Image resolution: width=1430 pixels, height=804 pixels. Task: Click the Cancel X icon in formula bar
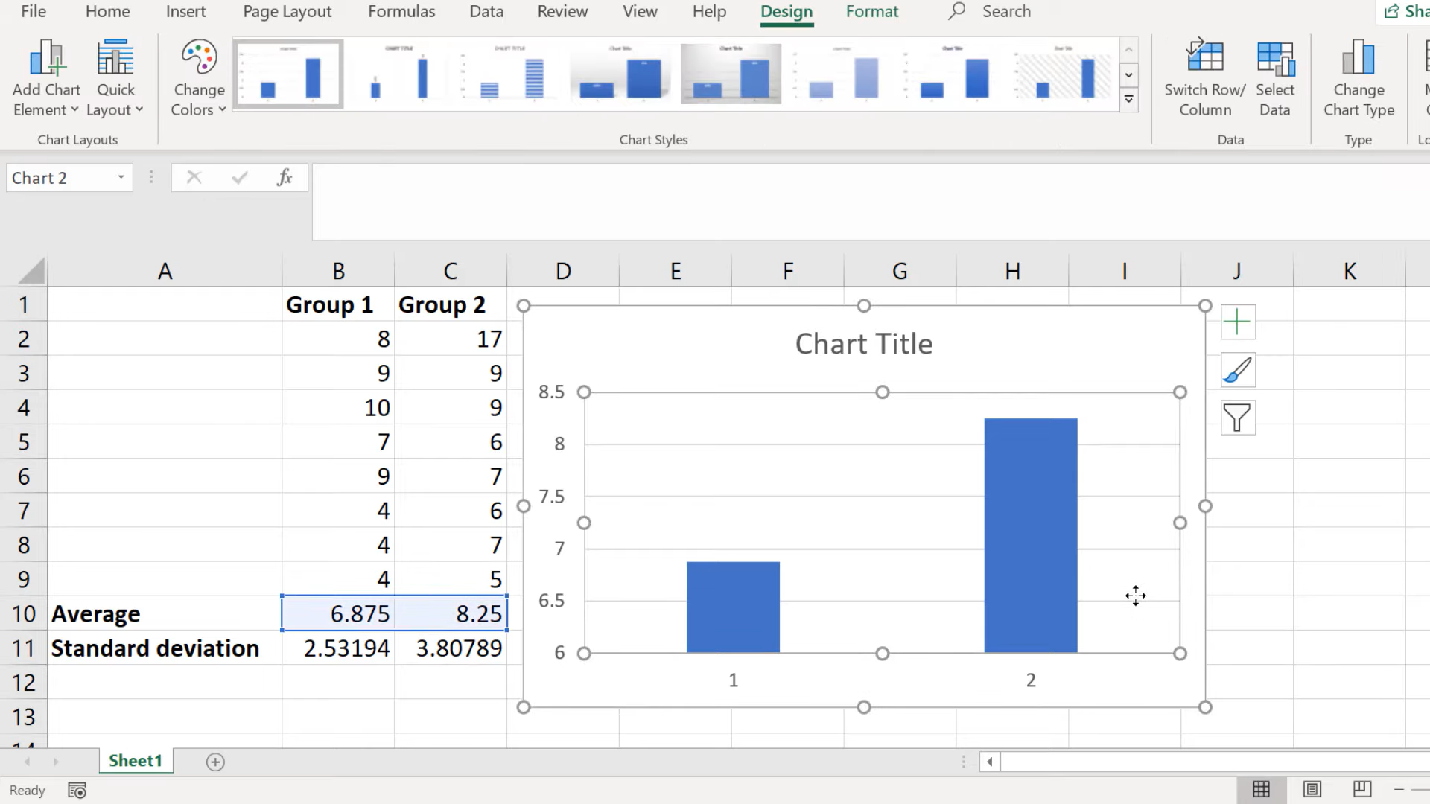(x=194, y=177)
